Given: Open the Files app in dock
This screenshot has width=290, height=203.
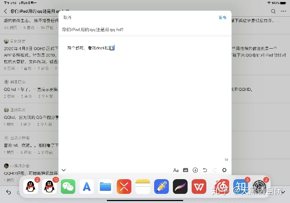Looking at the screenshot, I should (105, 187).
